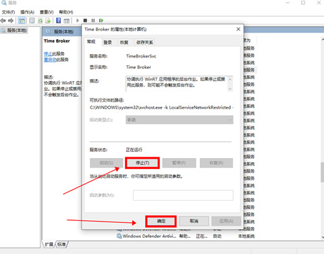This screenshot has width=324, height=254.
Task: Click the Restart Service icon in the toolbar
Action: pos(101,20)
